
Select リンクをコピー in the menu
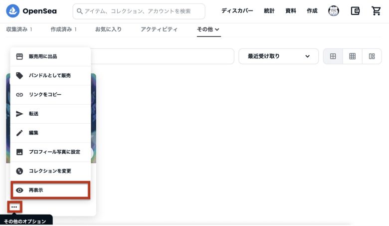click(x=50, y=94)
